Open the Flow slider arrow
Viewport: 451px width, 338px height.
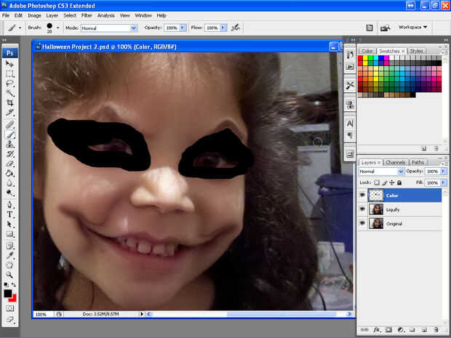point(223,28)
